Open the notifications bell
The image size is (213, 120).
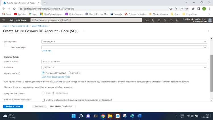point(159,20)
